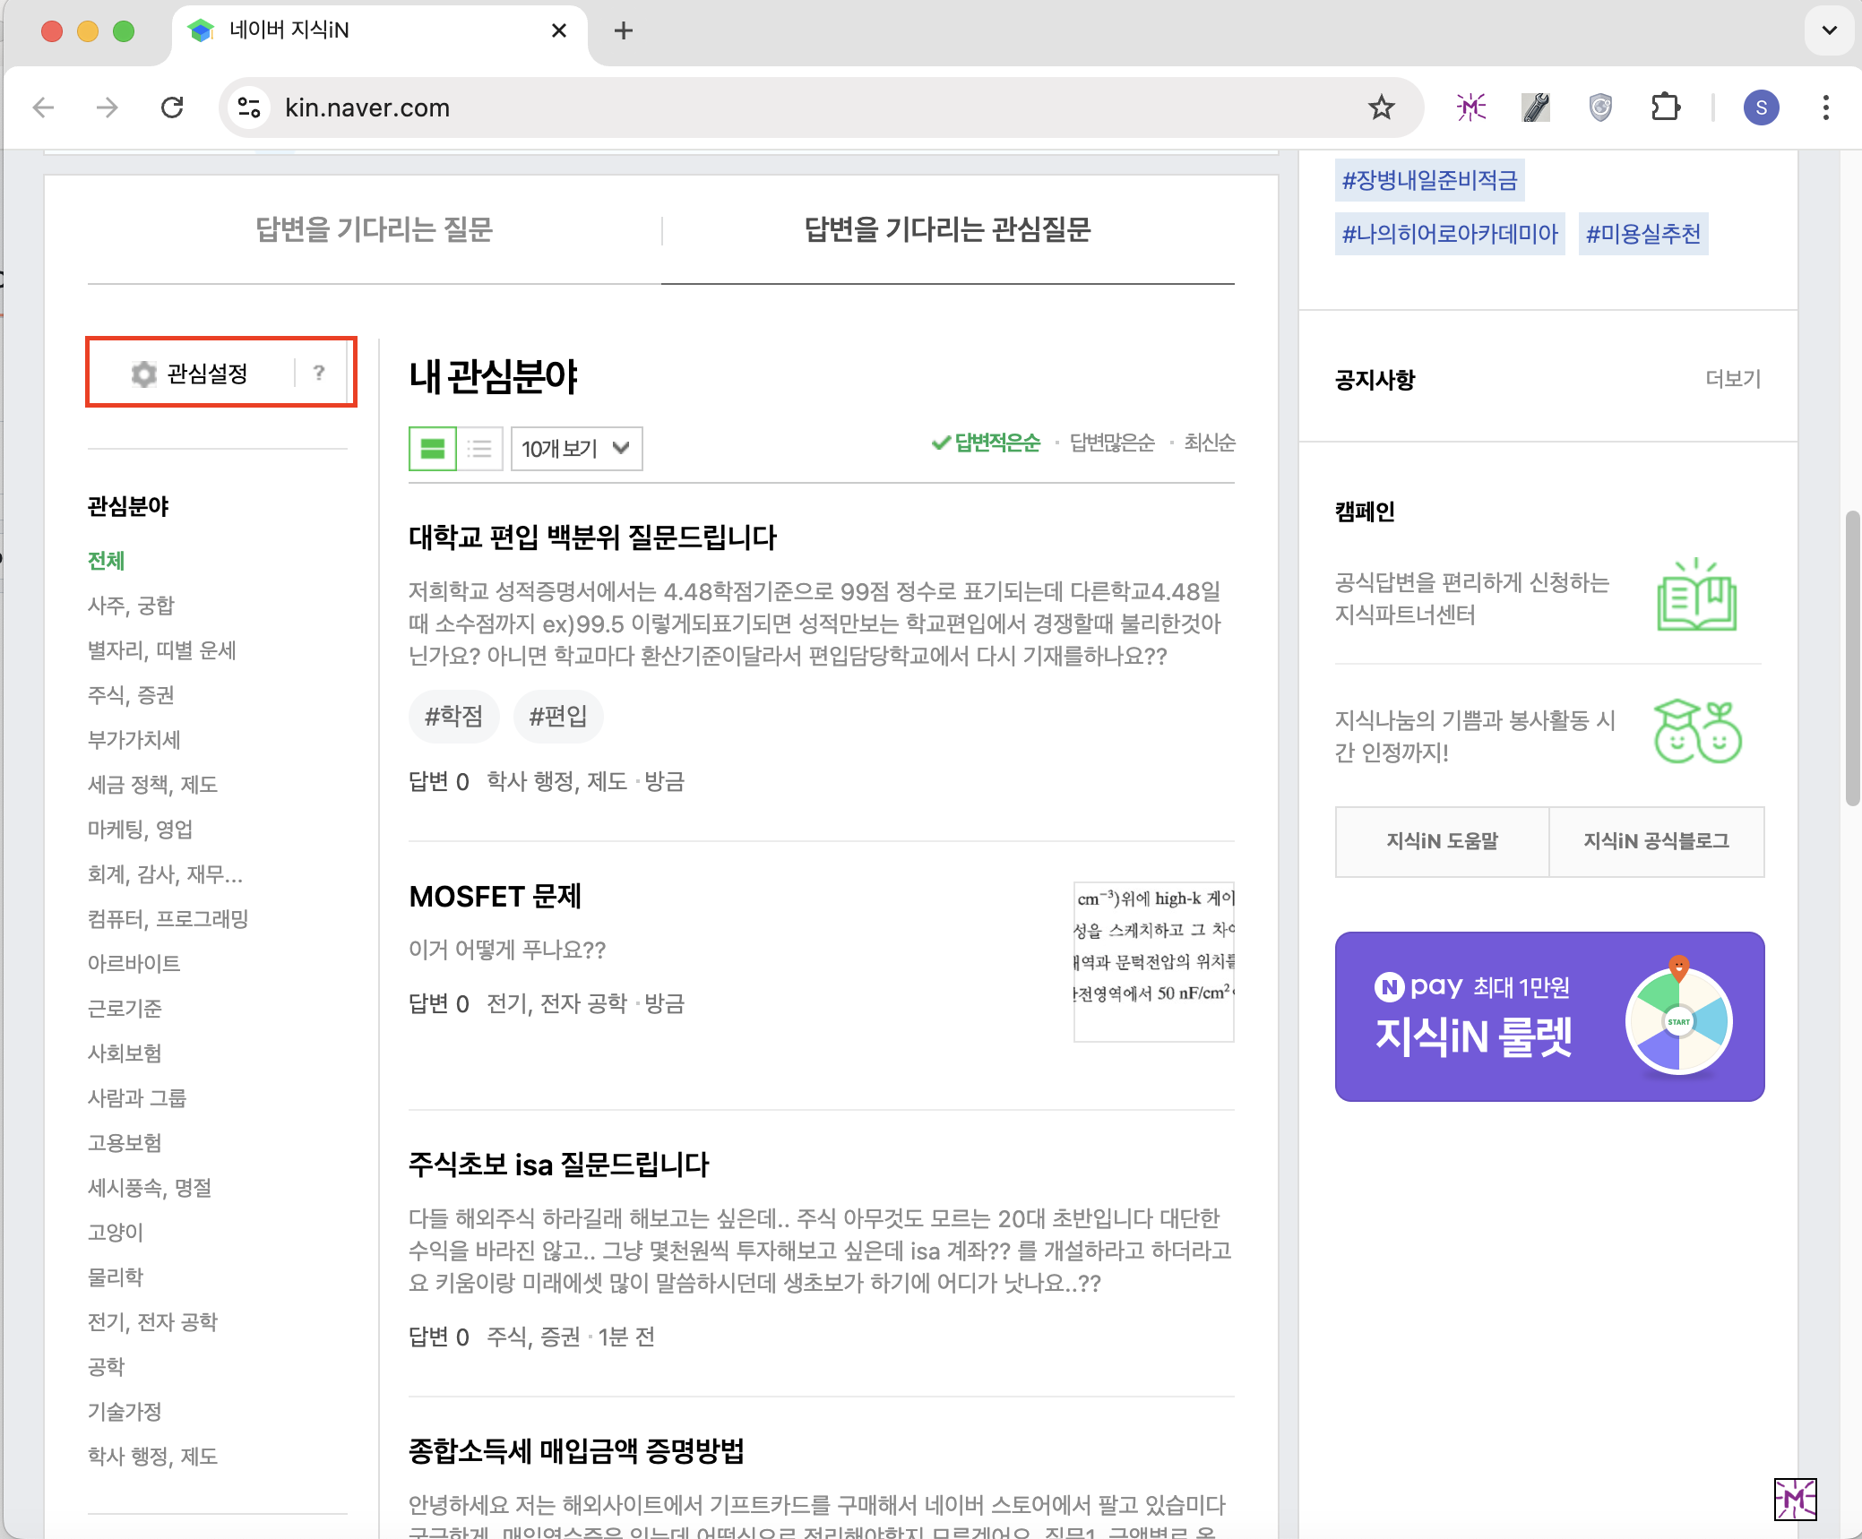Sort questions by 답변많은순
Screen dimensions: 1862x1539
1112,443
